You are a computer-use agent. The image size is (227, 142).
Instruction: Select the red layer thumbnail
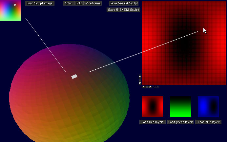point(153,107)
